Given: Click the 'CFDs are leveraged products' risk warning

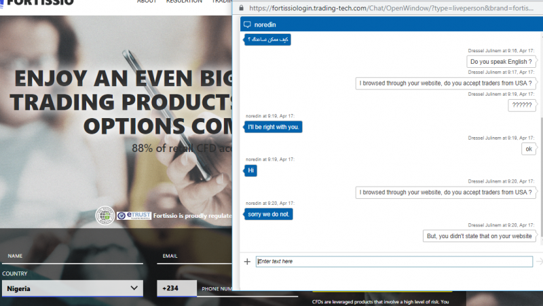Looking at the screenshot, I should [x=380, y=302].
